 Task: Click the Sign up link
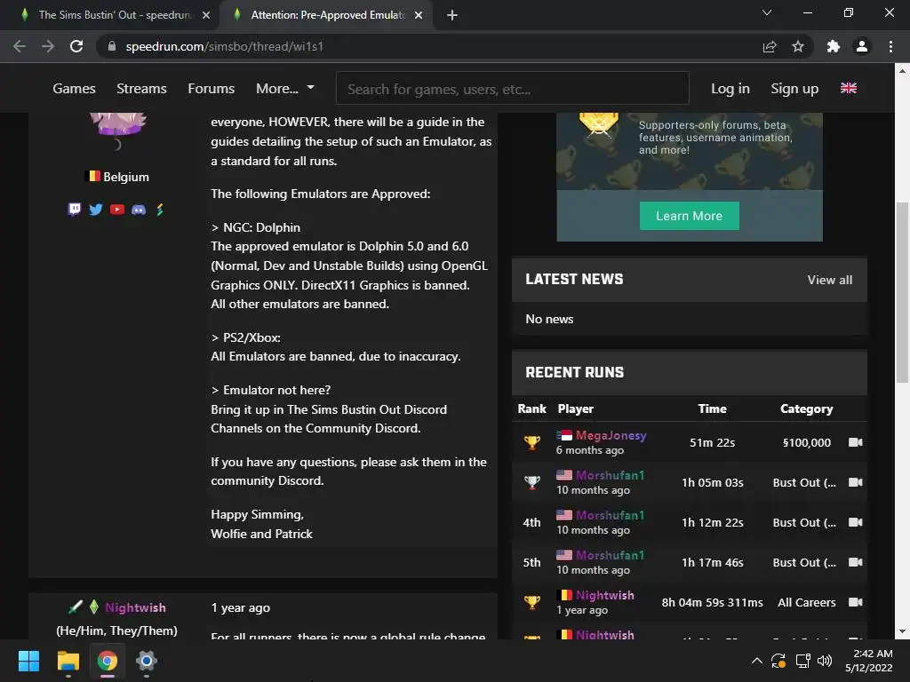point(794,89)
